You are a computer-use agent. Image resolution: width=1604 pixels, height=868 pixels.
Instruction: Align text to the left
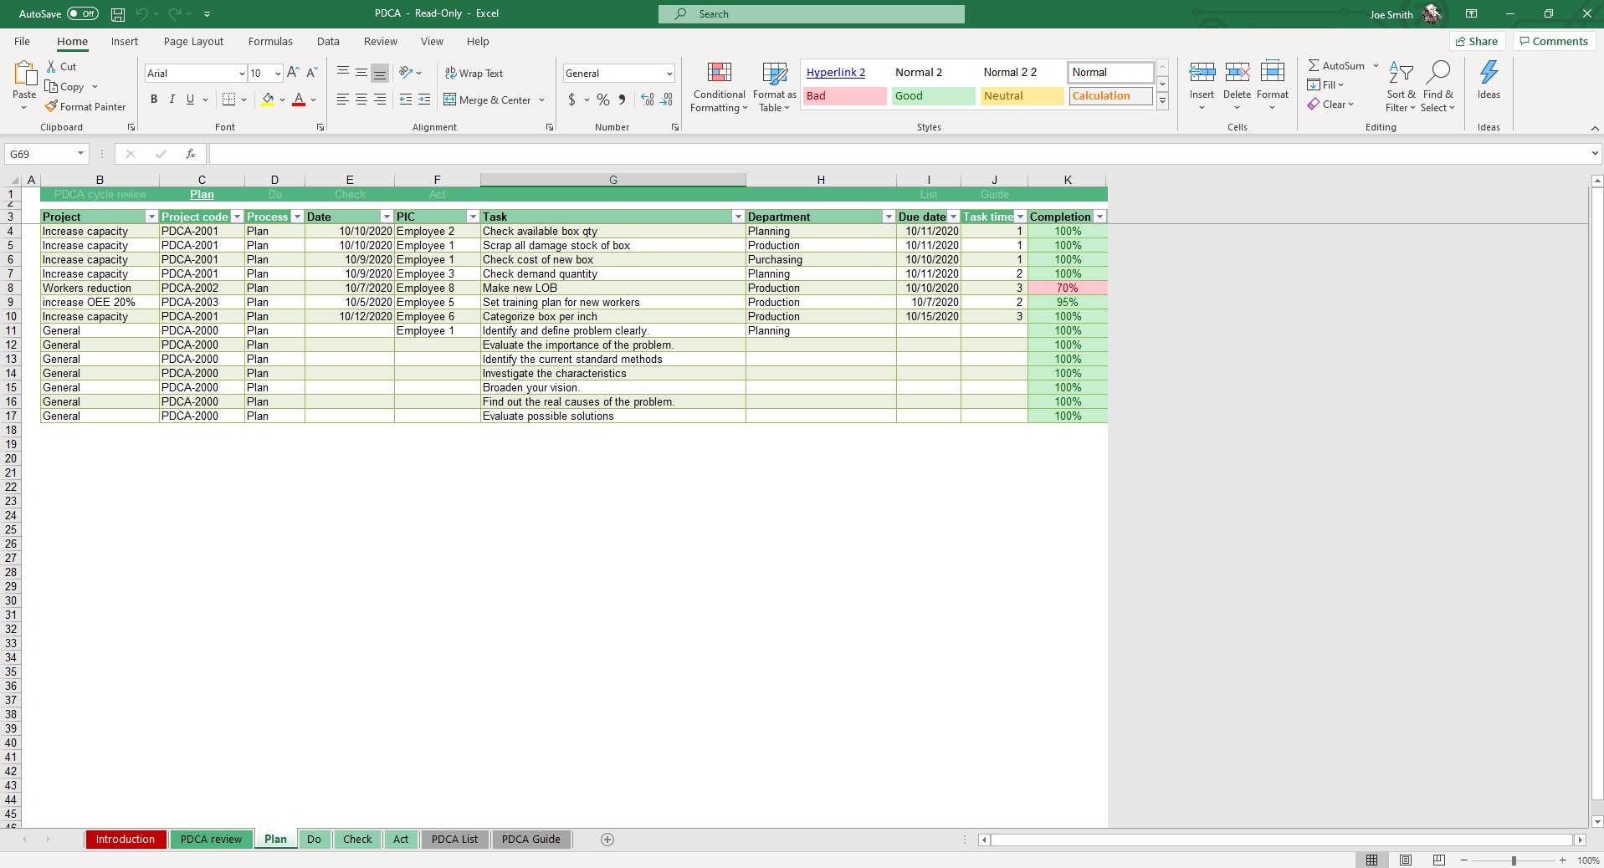pos(343,100)
